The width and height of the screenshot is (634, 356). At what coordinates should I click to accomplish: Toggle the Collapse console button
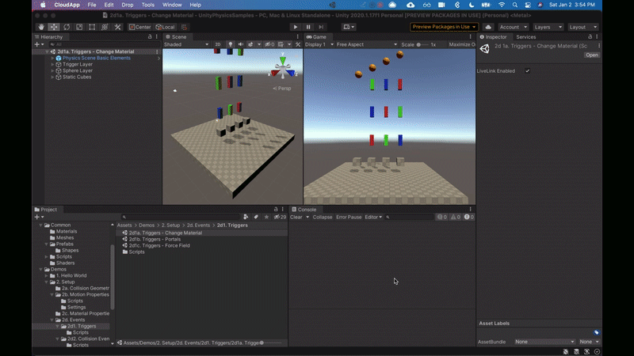[x=323, y=217]
